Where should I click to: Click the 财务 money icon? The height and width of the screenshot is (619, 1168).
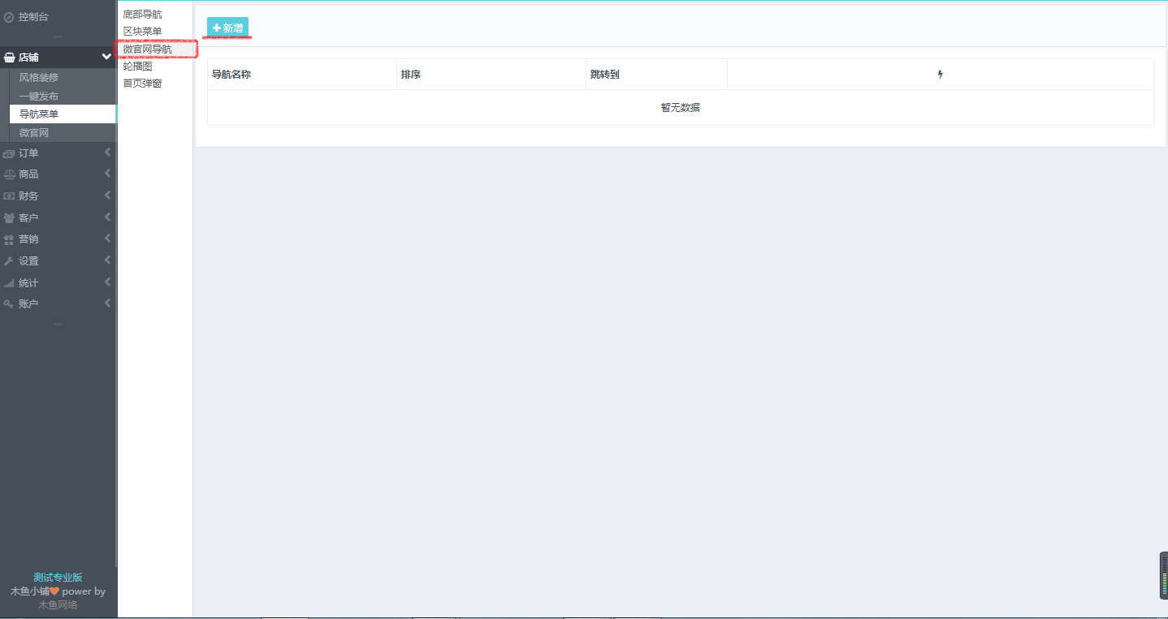(x=9, y=196)
